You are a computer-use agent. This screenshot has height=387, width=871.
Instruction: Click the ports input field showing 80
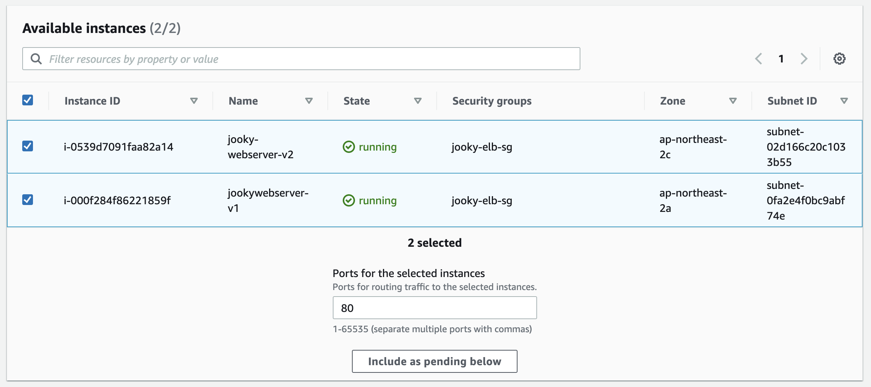(434, 308)
